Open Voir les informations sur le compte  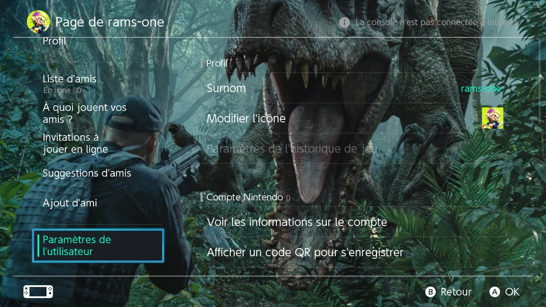297,222
